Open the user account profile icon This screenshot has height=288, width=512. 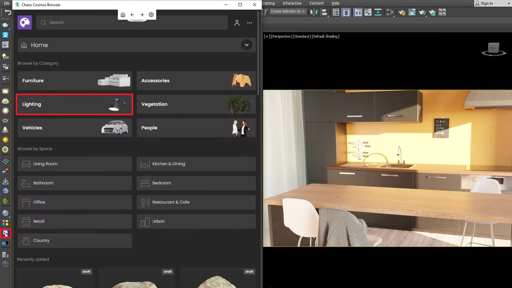(x=237, y=22)
